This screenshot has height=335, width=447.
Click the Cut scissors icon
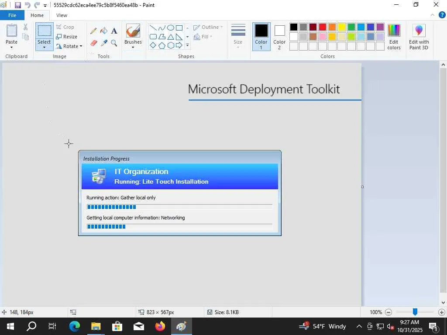point(26,27)
